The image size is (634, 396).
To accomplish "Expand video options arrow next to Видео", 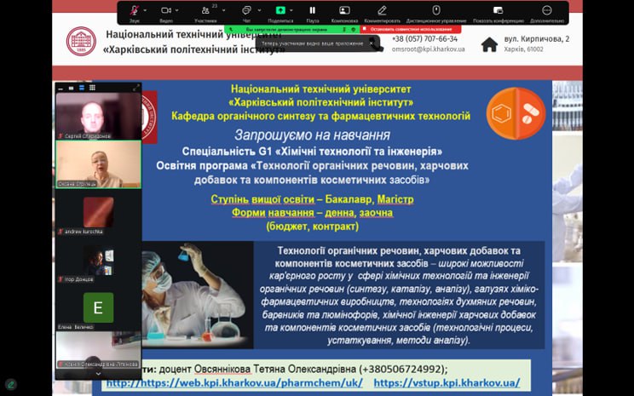I will [x=176, y=10].
